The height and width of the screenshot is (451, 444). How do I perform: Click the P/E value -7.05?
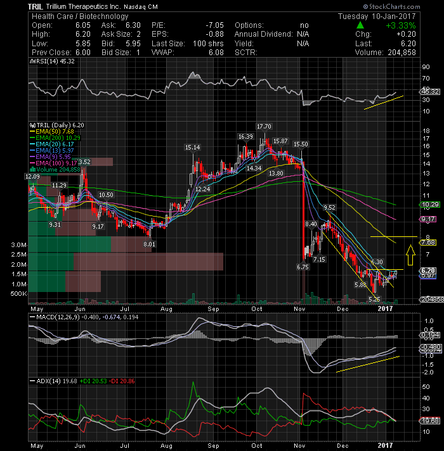[214, 25]
